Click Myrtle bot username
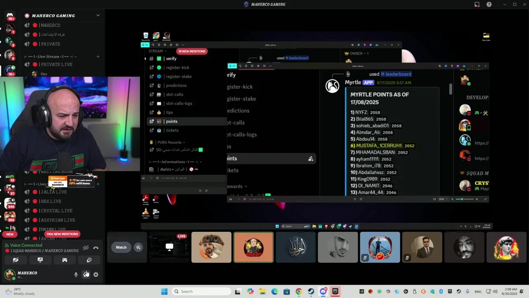Viewport: 529px width, 298px height. [353, 82]
